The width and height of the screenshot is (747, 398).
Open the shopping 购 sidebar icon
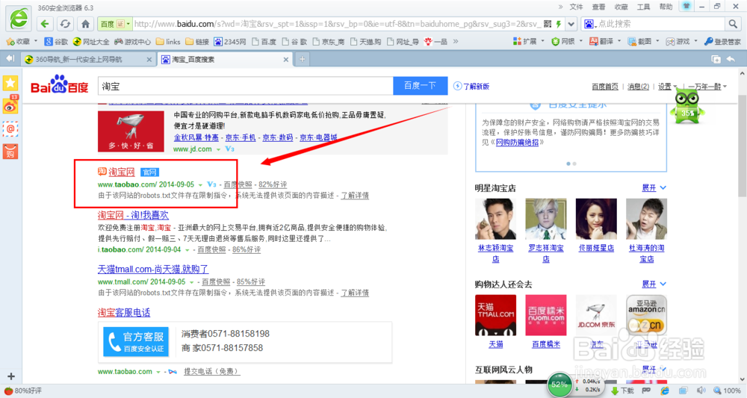pos(10,152)
